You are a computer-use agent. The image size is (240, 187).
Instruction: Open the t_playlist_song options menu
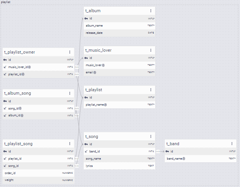coord(70,144)
